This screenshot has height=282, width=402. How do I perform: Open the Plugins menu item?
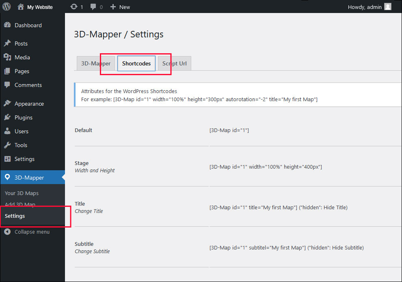[24, 118]
